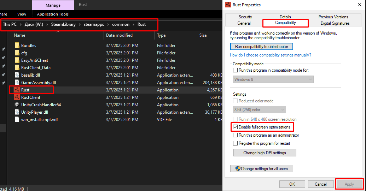Click the pin icon beside the RustClient_Data row
Image resolution: width=366 pixels, height=191 pixels.
point(4,66)
